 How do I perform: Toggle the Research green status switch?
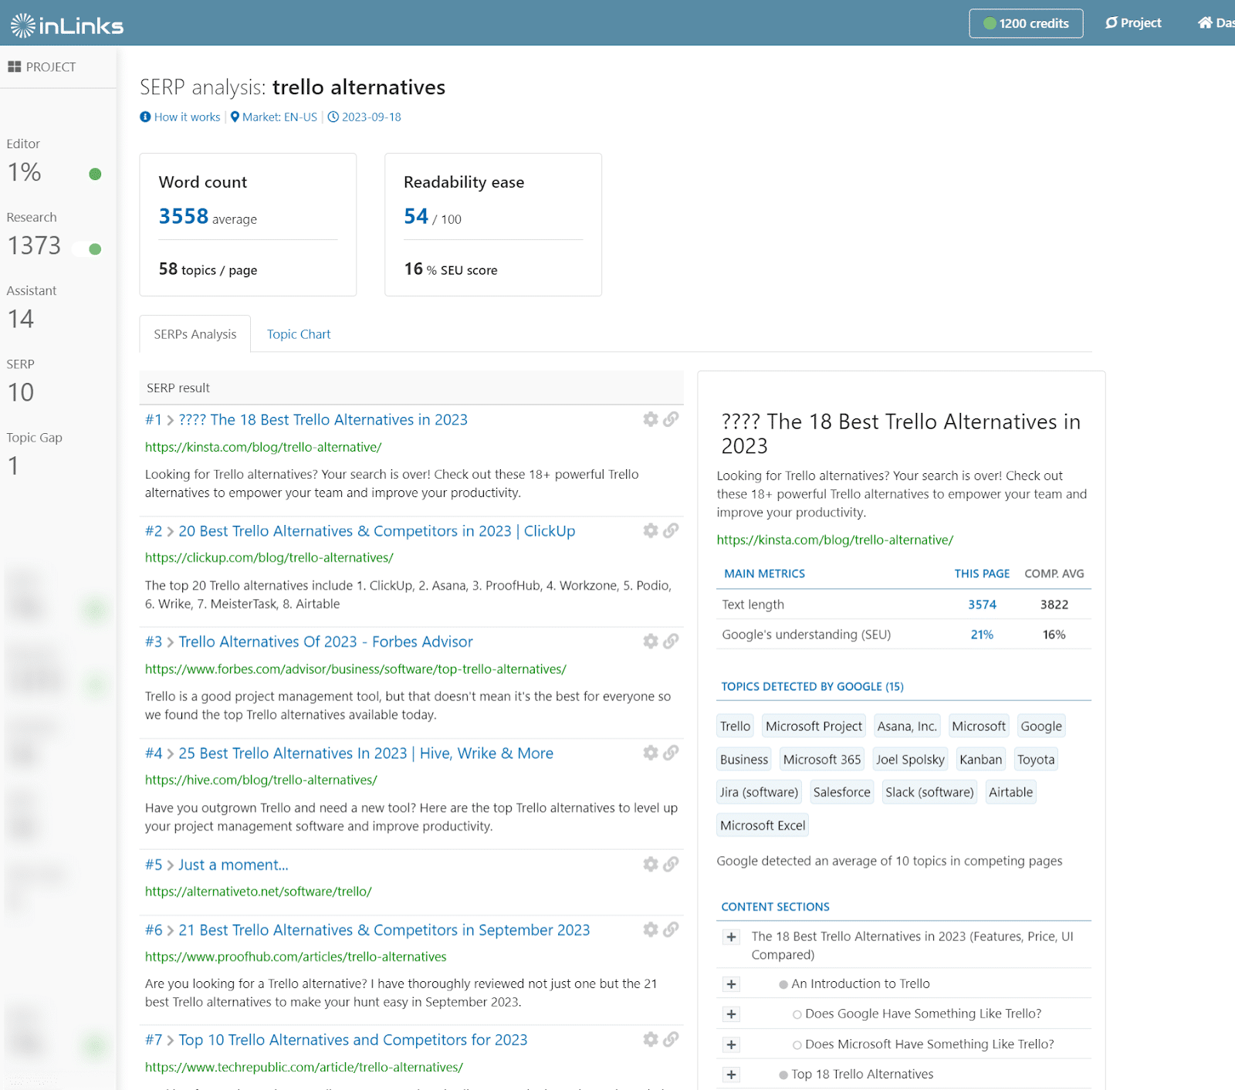click(x=88, y=249)
